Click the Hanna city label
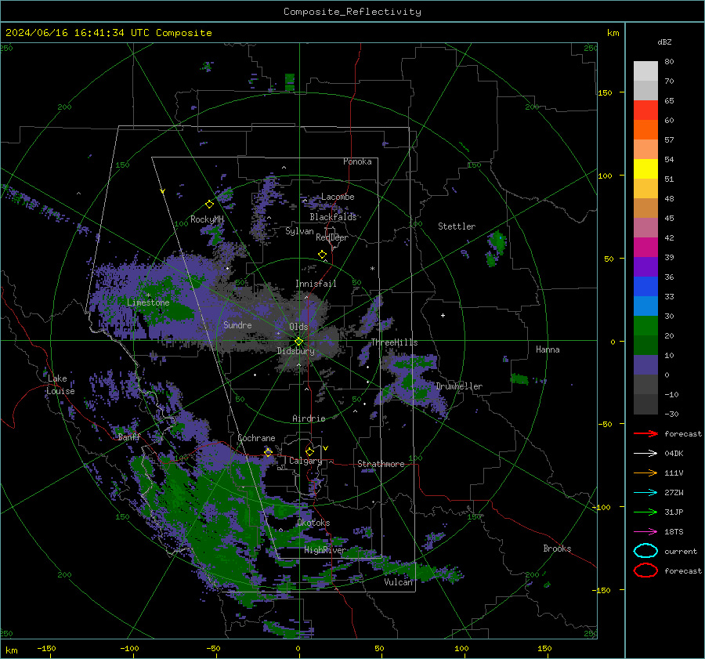The image size is (705, 659). (548, 349)
